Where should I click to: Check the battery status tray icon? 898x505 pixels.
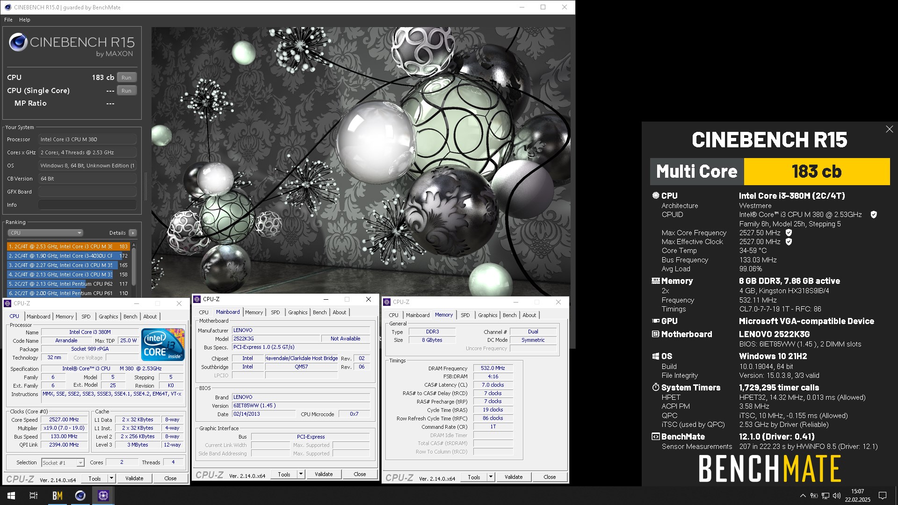pos(814,496)
